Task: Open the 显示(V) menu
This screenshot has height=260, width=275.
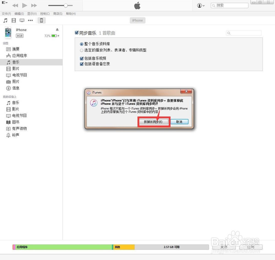Action: point(32,14)
